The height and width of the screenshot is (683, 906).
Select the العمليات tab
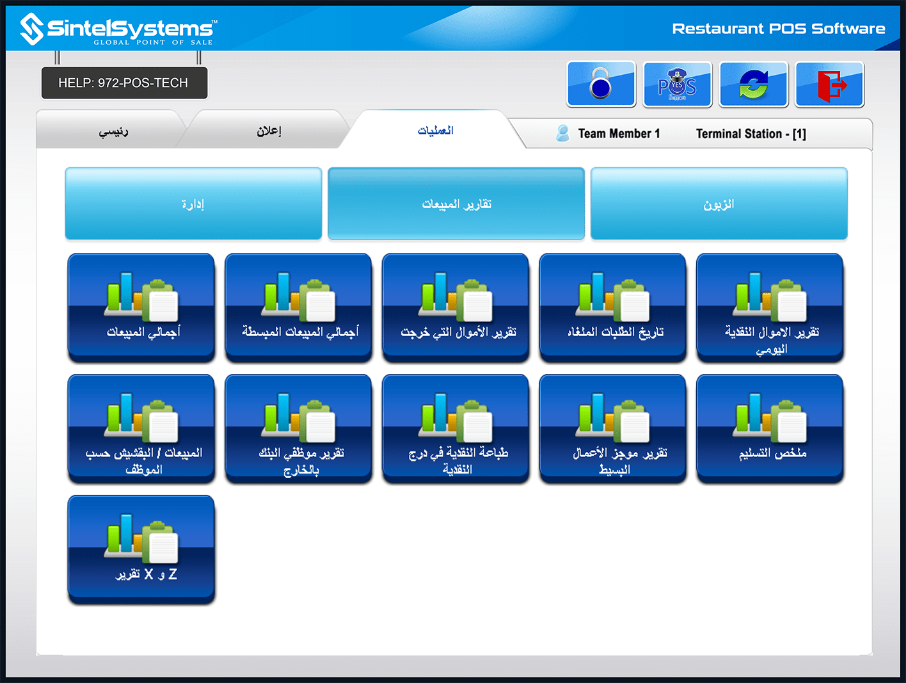click(435, 131)
